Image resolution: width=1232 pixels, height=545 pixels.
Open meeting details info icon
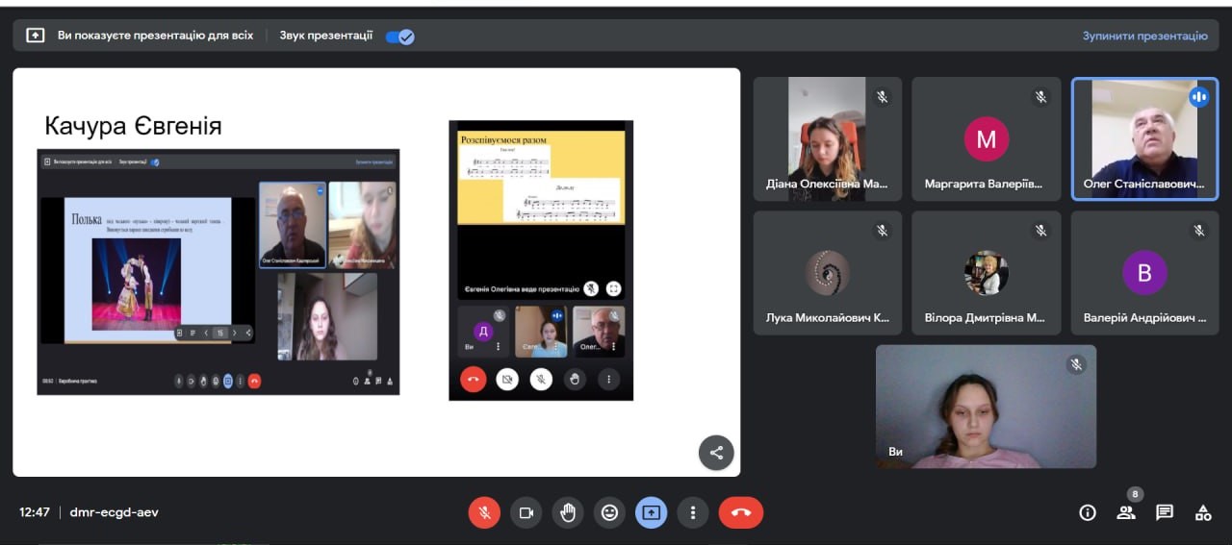click(1088, 512)
